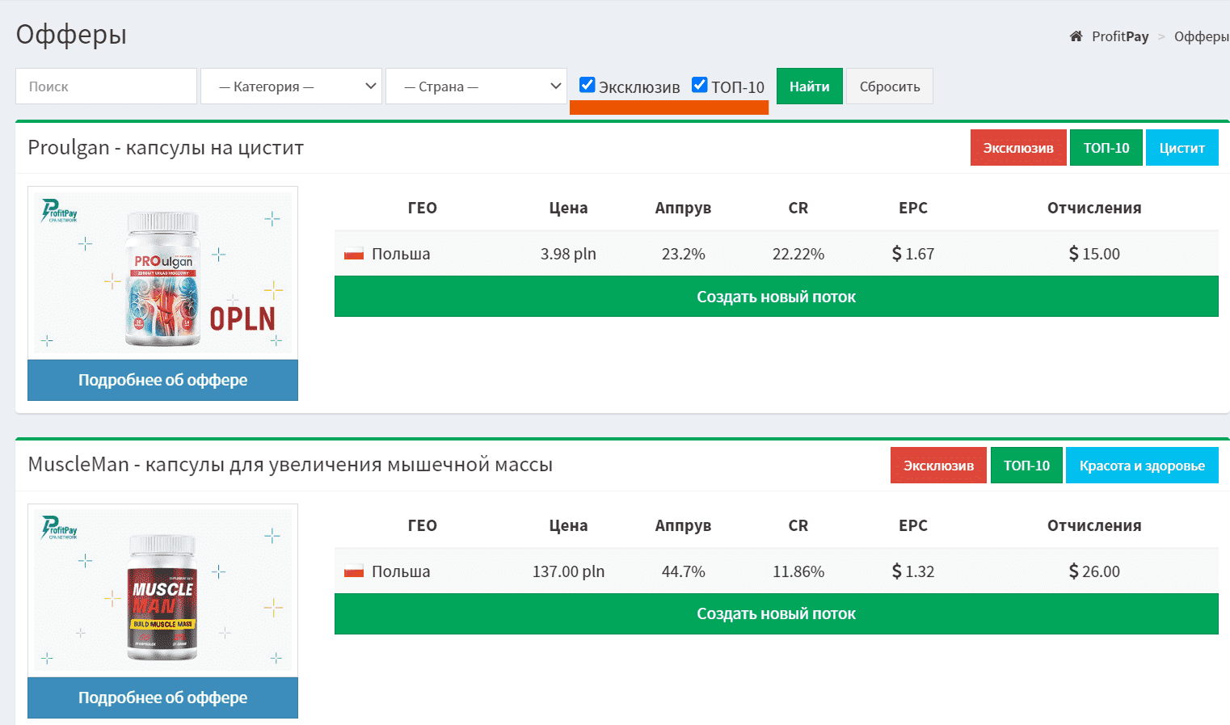Click the home icon in breadcrumb

pos(1076,36)
